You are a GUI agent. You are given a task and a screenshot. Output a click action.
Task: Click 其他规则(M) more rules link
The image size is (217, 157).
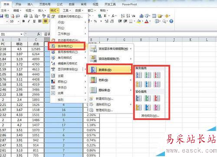tap(150, 116)
